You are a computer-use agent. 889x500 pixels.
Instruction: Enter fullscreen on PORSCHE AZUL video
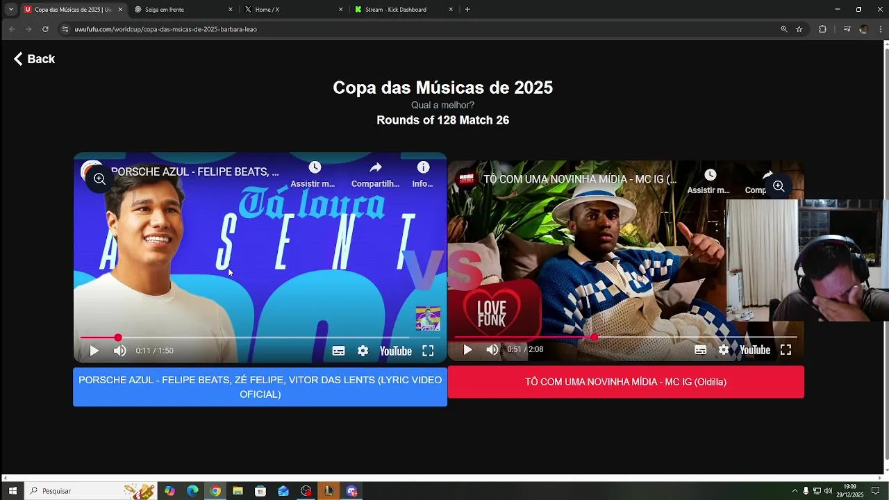tap(428, 351)
